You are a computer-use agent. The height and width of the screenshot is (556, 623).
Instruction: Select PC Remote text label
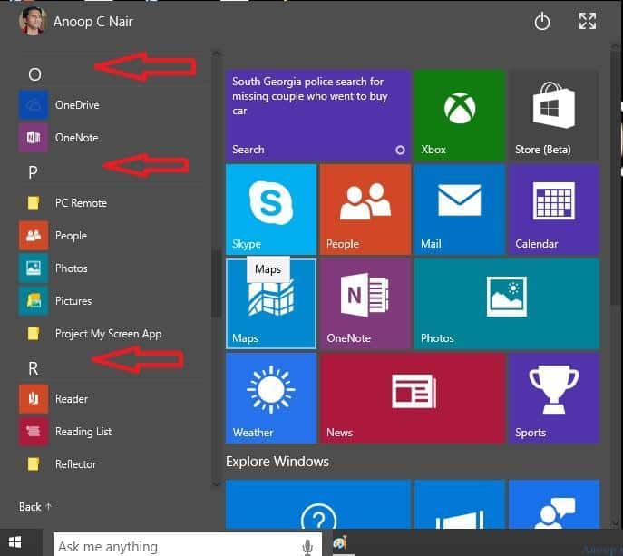click(81, 202)
